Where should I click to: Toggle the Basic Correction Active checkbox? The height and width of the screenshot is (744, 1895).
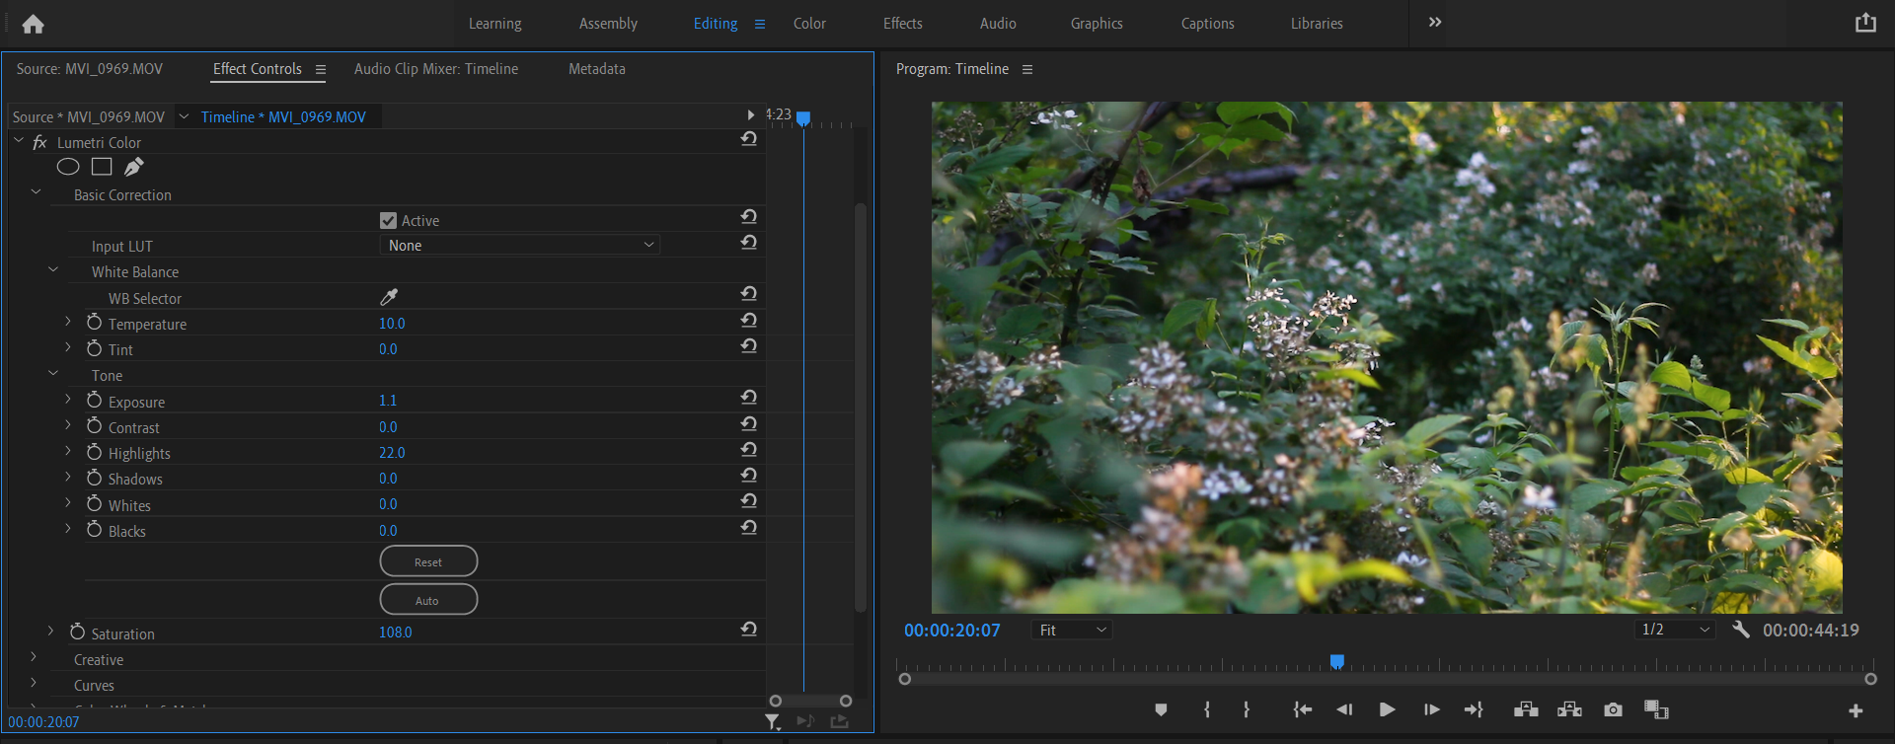[x=388, y=220]
